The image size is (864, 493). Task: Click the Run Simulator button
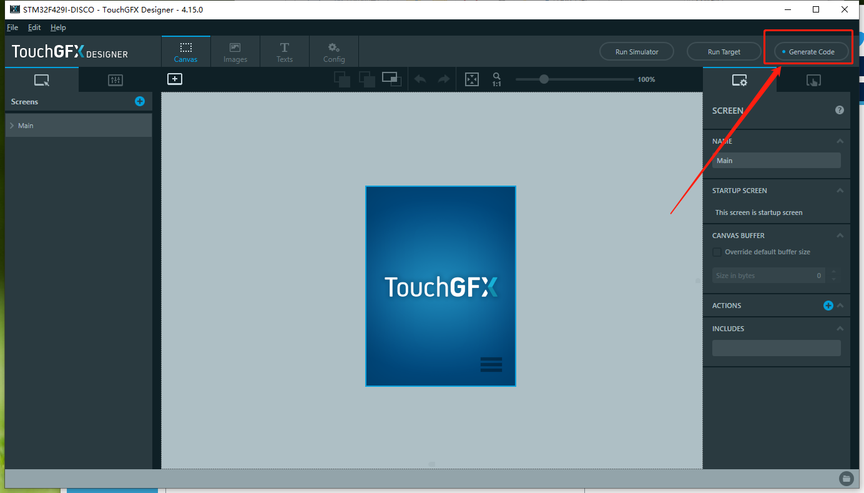[x=637, y=52]
